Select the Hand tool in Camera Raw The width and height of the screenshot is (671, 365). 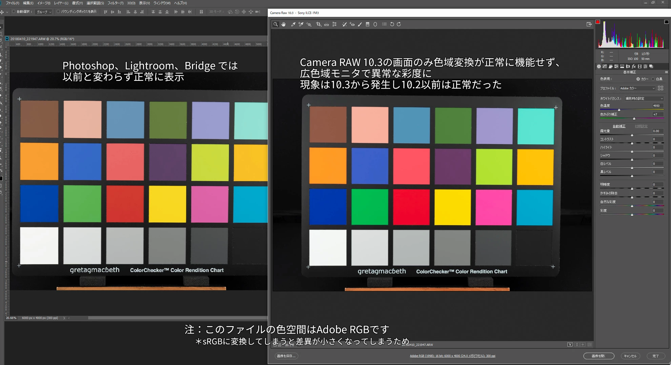tap(284, 24)
